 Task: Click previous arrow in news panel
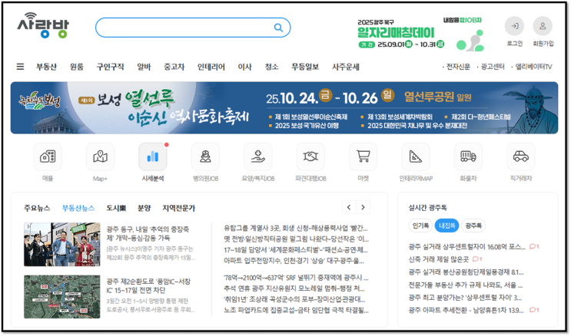pos(349,207)
